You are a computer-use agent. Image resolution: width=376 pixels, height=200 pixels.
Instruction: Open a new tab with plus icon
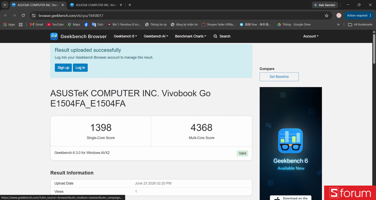tap(130, 5)
